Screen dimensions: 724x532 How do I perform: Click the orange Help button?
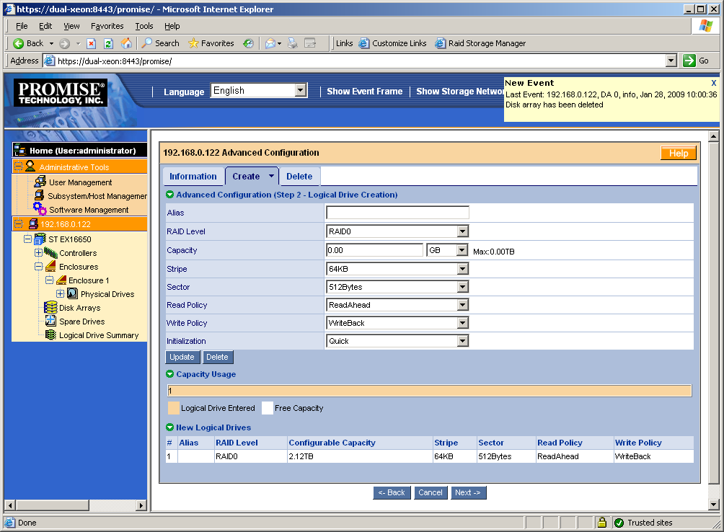[679, 154]
